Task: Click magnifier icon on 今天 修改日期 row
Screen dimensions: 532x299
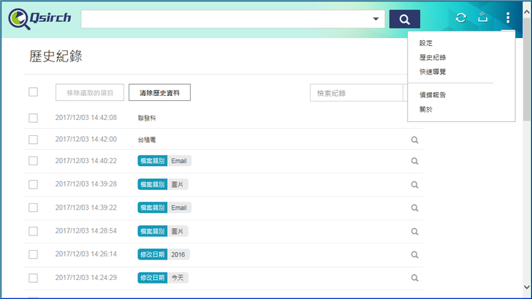Action: pyautogui.click(x=414, y=278)
